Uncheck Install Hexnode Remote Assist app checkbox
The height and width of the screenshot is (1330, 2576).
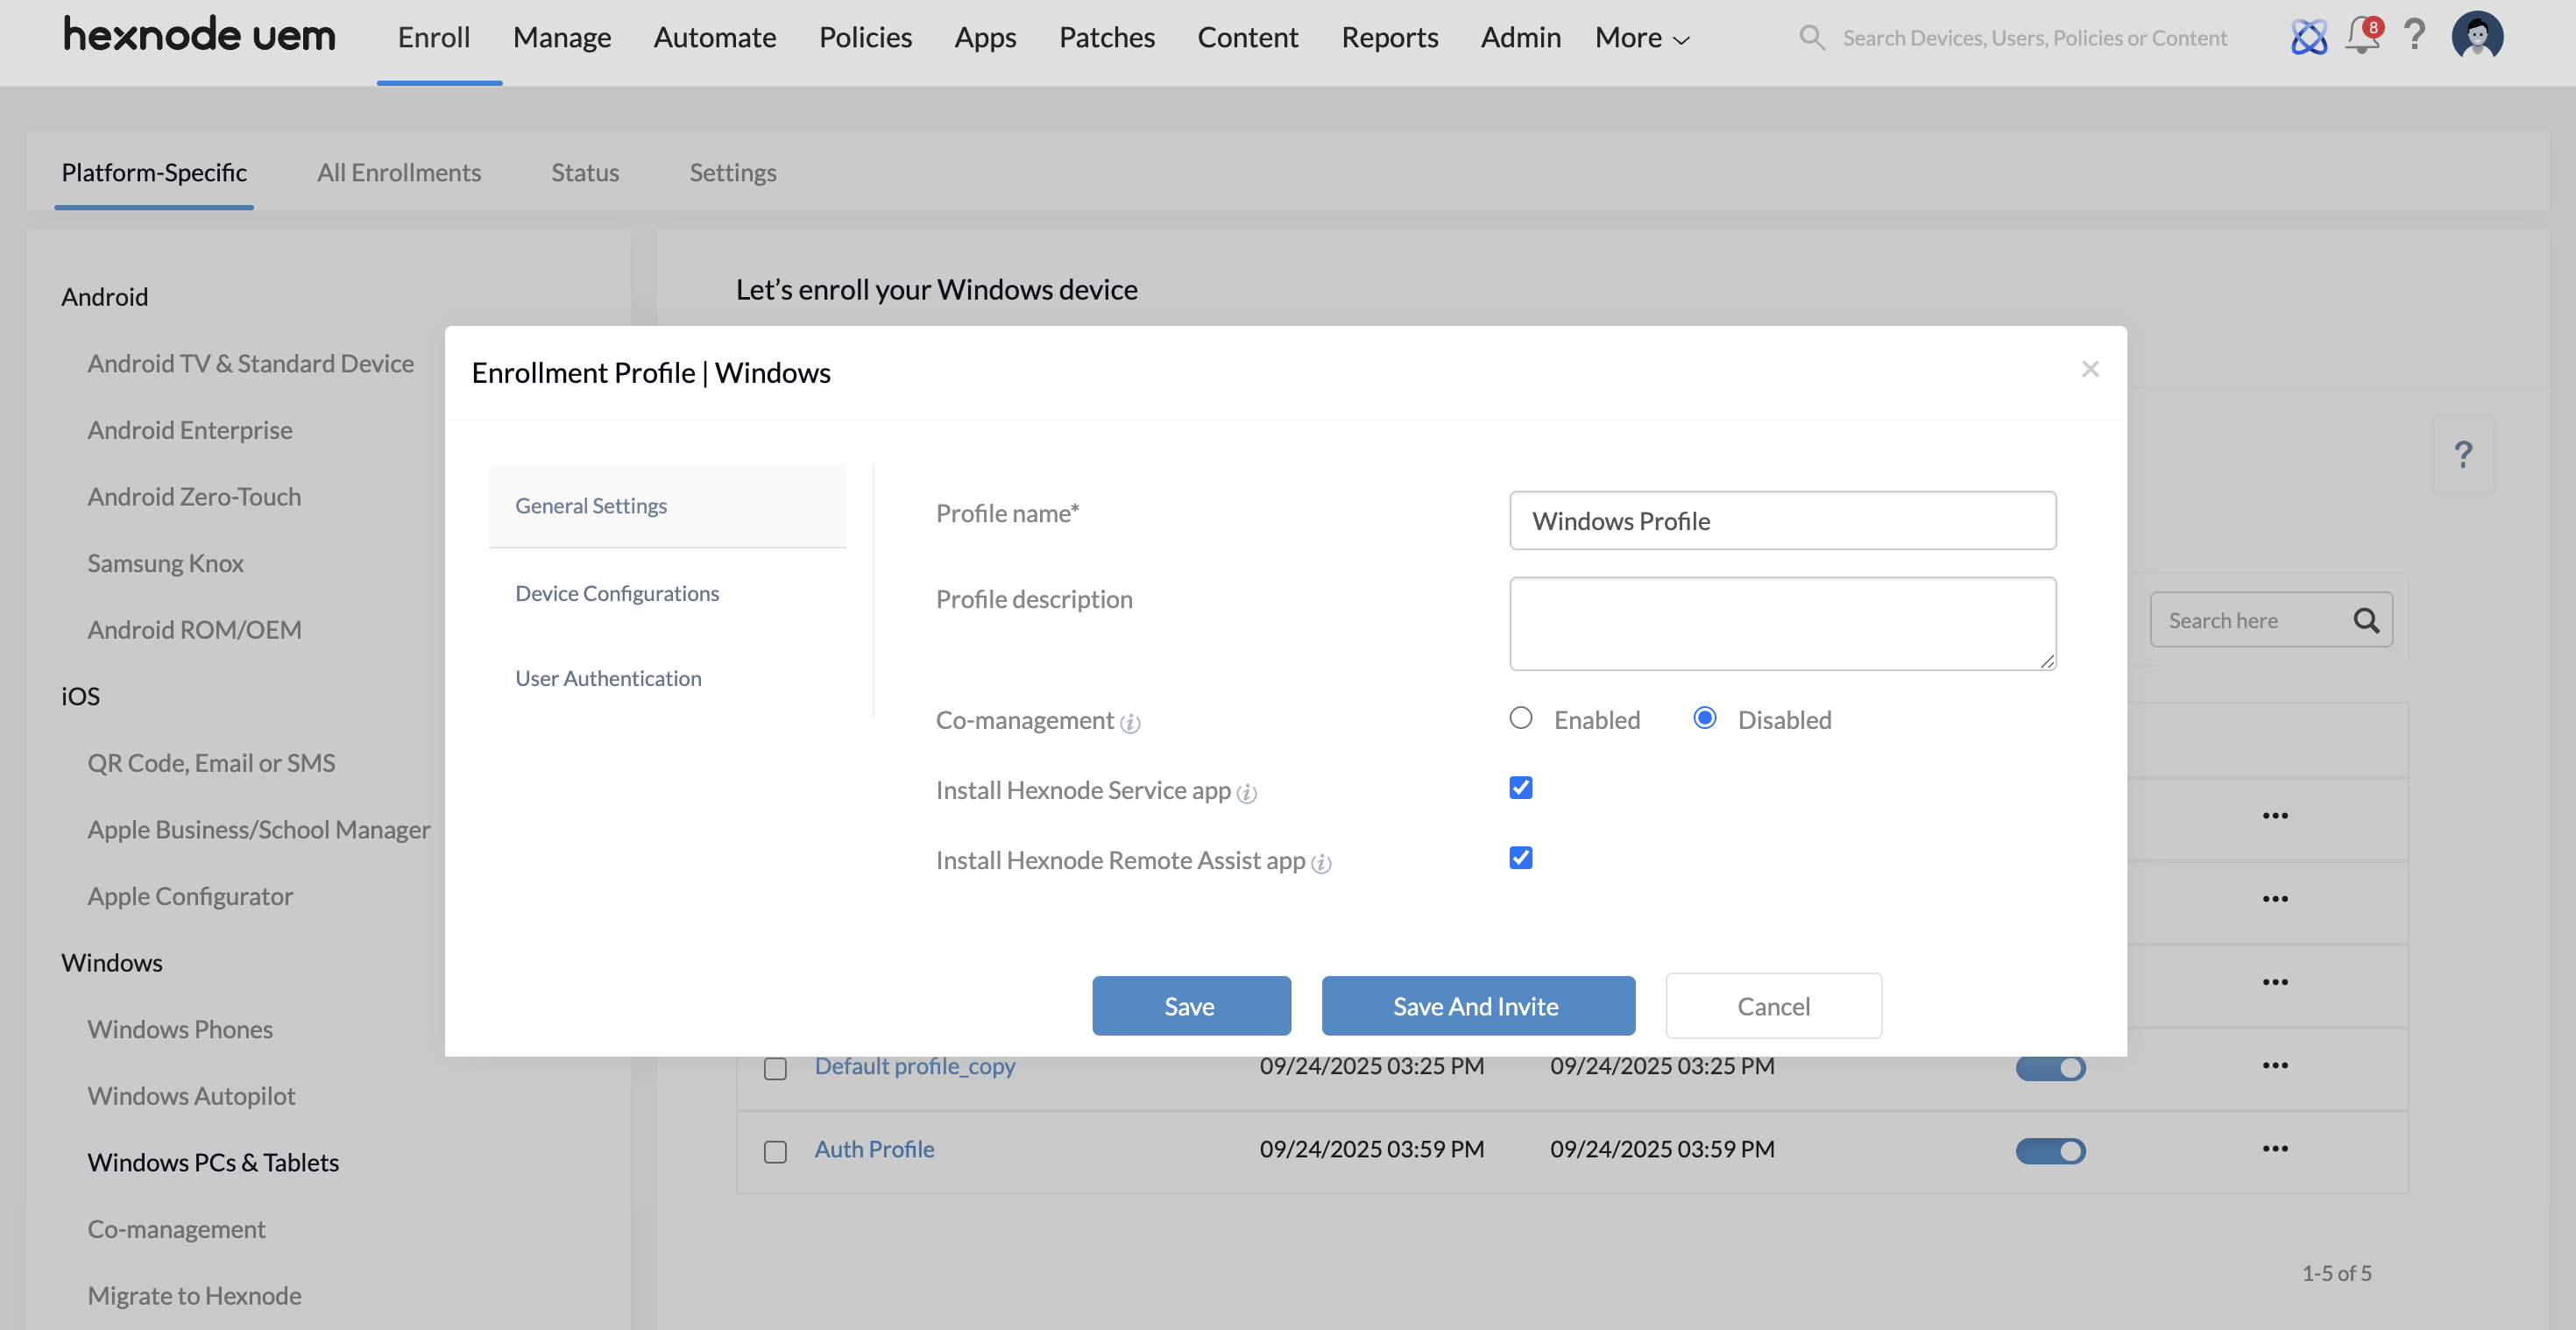pyautogui.click(x=1520, y=858)
